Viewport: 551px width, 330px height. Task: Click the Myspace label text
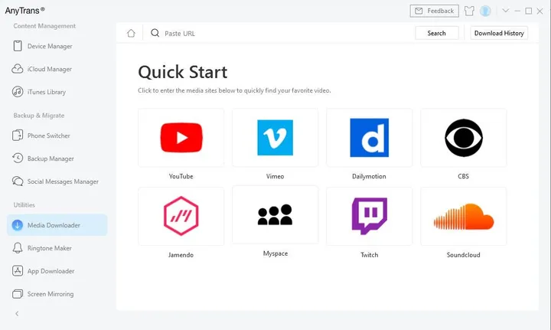(275, 253)
